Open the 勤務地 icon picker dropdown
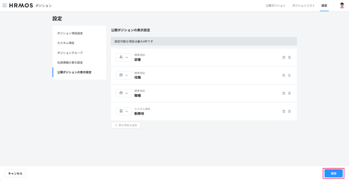This screenshot has height=180, width=349. (x=124, y=111)
